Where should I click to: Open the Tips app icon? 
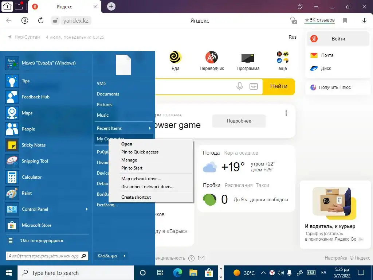point(12,81)
